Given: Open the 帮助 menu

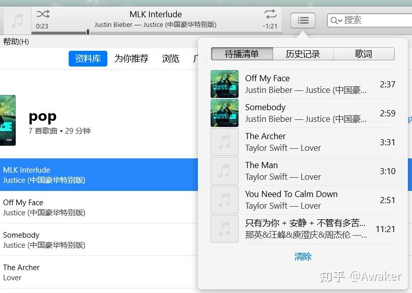Looking at the screenshot, I should [16, 42].
